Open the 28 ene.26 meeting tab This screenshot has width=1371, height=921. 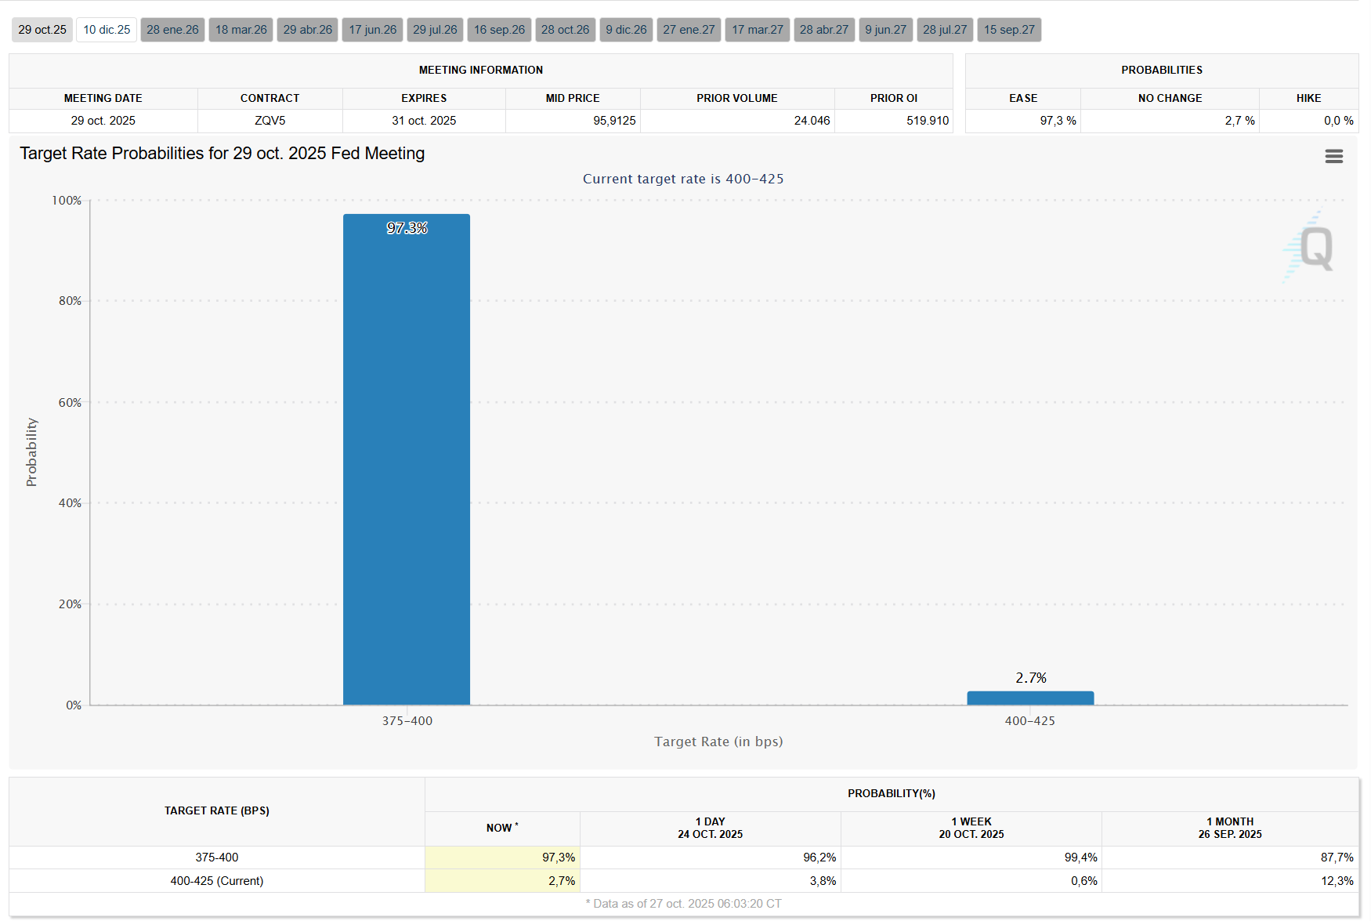coord(172,30)
